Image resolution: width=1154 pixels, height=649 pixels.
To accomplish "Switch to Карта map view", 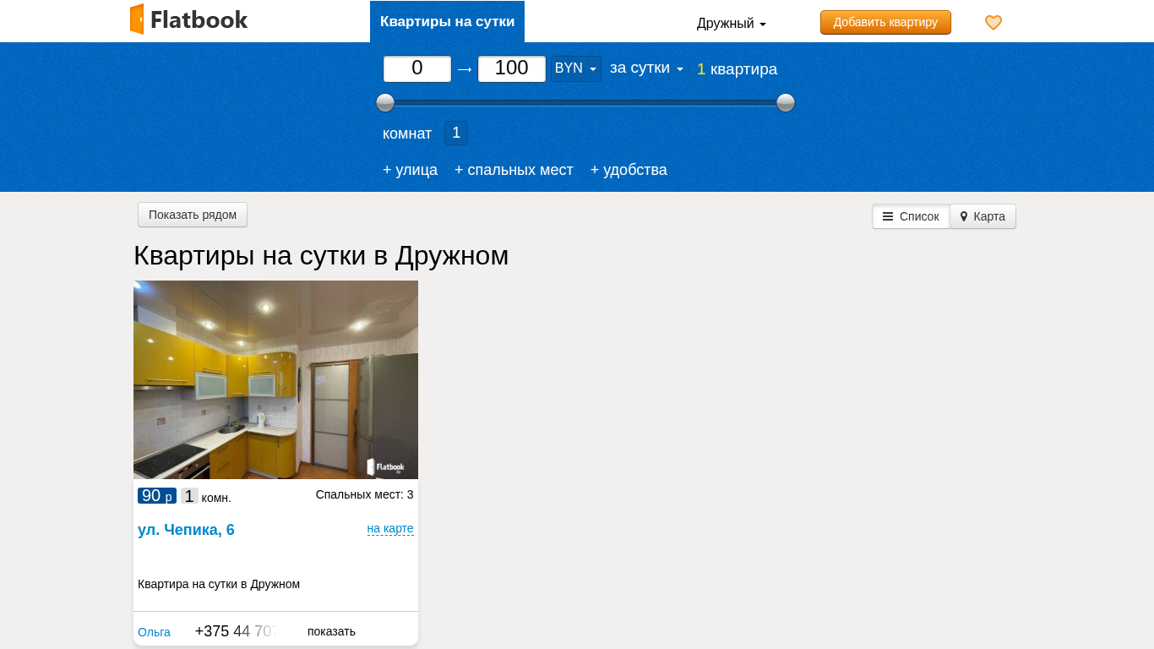I will (x=983, y=216).
